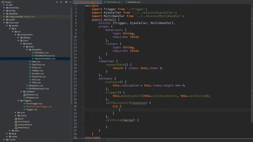Open Behaviour.js file
This screenshot has height=142, width=253.
point(32,95)
